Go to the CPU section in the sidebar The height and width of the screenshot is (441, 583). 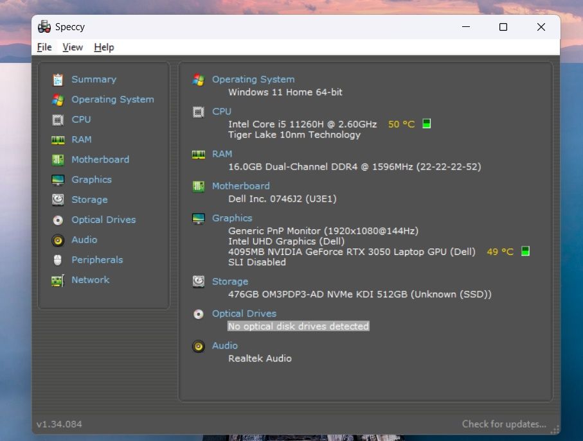pyautogui.click(x=81, y=119)
